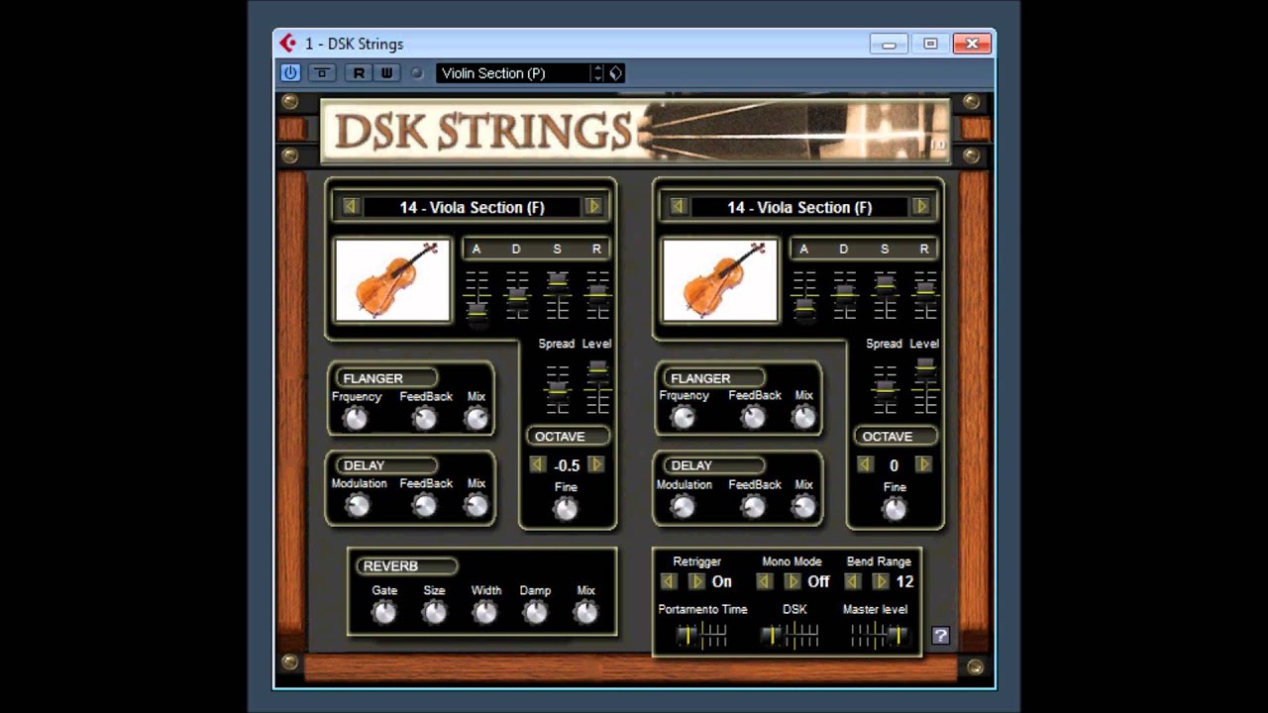The height and width of the screenshot is (713, 1268).
Task: Click right Flanger Frquency knob
Action: coord(683,418)
